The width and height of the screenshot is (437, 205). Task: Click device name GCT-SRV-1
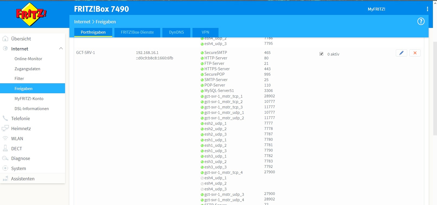(x=86, y=53)
